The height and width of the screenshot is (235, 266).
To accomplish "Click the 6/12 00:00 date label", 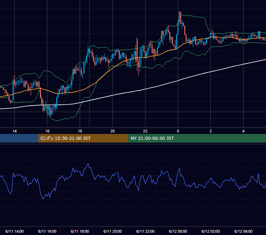I will coord(178,231).
